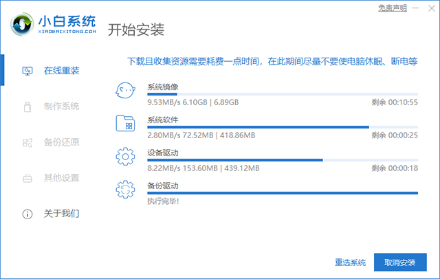This screenshot has height=279, width=440.
Task: Click the 其他设置 toolbox icon
Action: point(27,179)
